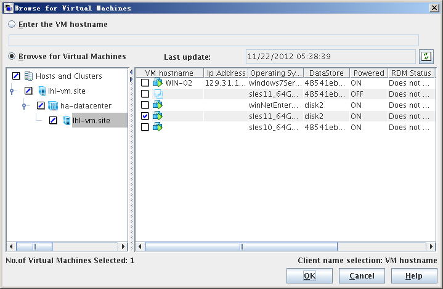
Task: Click the powered-off VM icon in second row
Action: coord(158,94)
